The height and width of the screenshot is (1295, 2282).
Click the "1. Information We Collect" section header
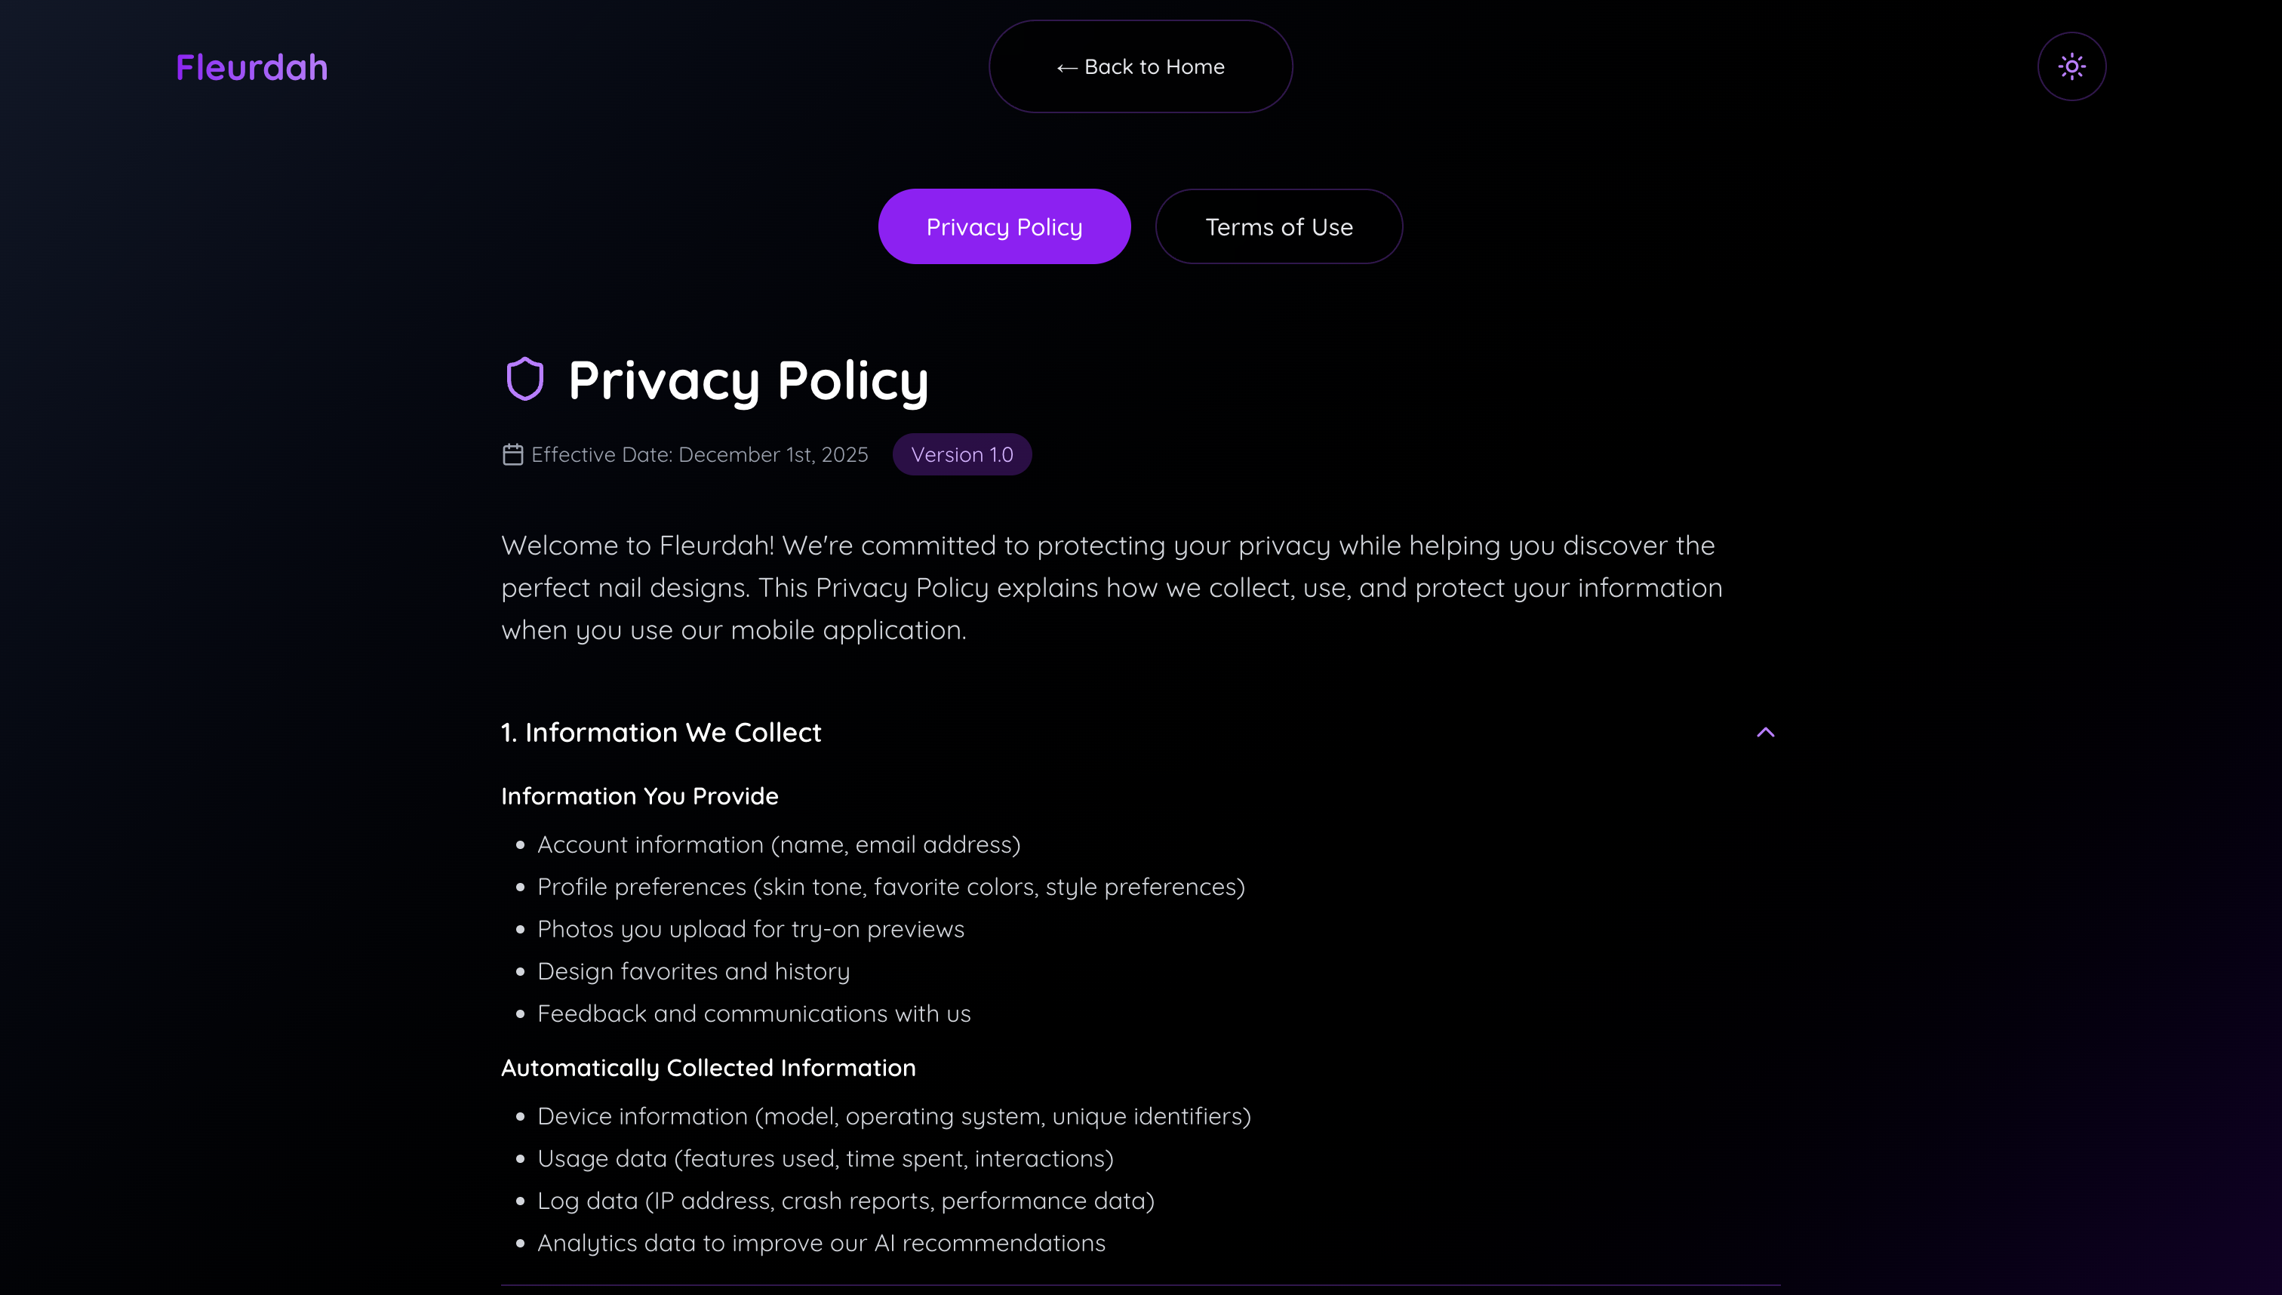coord(661,732)
